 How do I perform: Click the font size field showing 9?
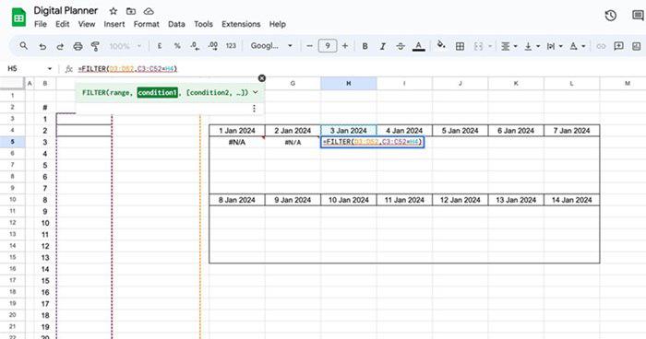(328, 46)
